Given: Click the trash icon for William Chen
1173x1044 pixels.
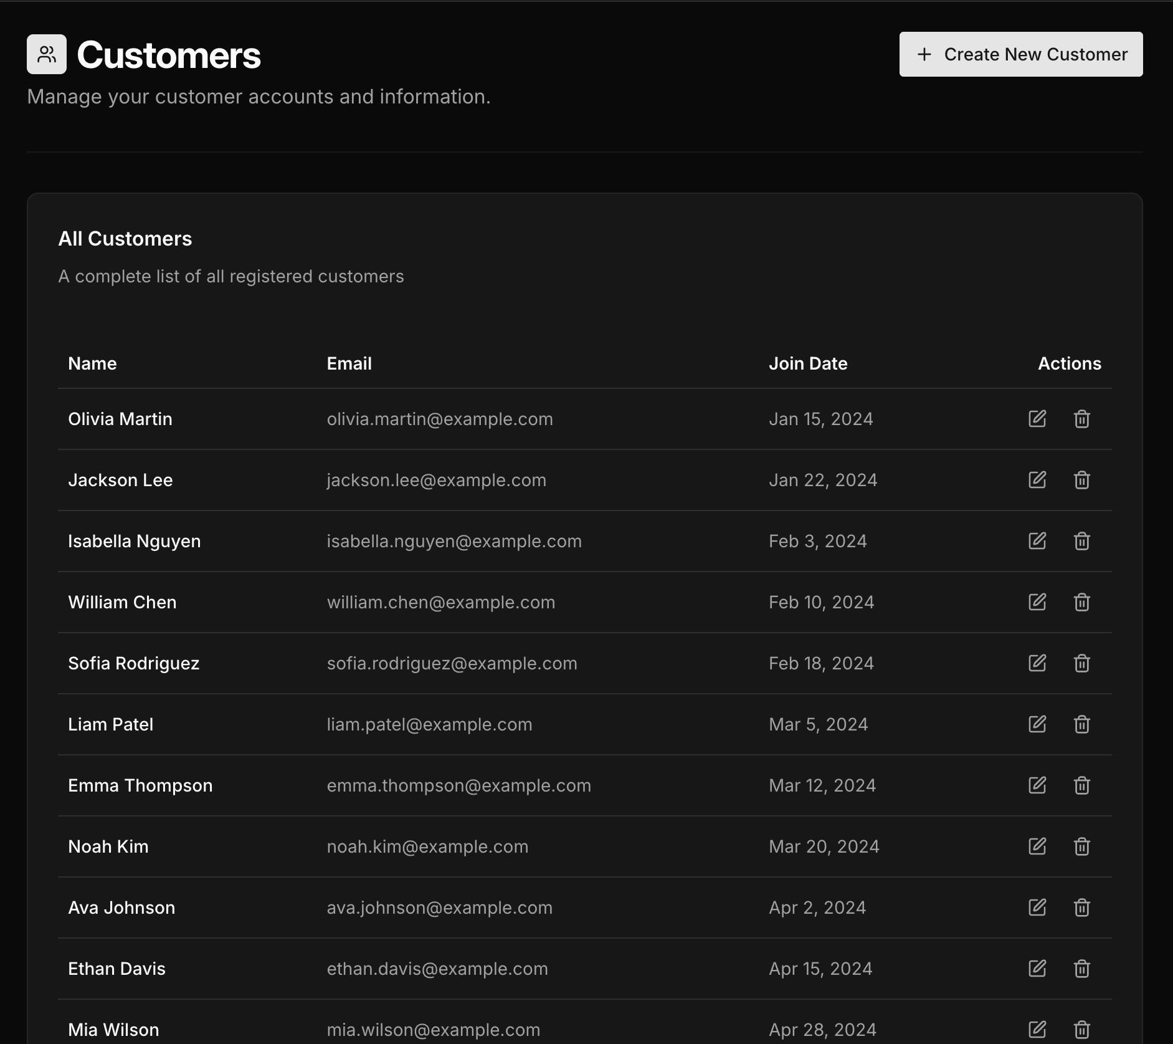Looking at the screenshot, I should tap(1082, 602).
